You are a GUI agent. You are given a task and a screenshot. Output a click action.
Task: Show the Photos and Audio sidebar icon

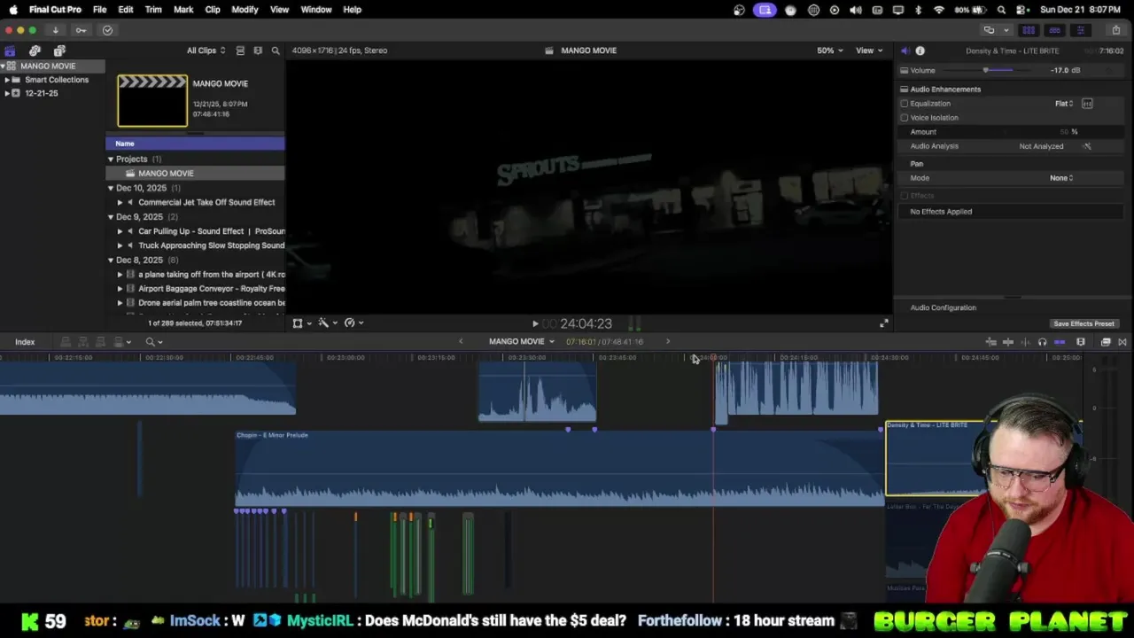[x=35, y=51]
